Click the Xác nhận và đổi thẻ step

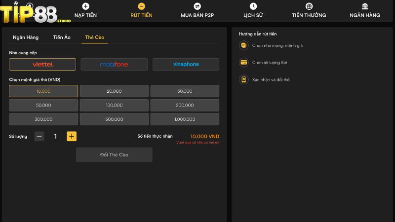pyautogui.click(x=271, y=79)
